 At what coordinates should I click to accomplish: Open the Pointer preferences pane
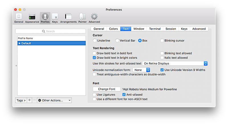click(82, 18)
